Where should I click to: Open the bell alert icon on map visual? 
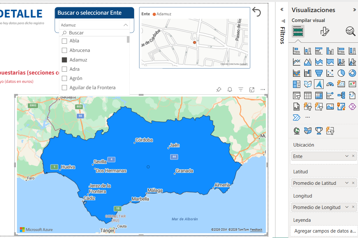[230, 90]
